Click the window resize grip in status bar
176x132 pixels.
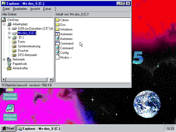point(129,86)
